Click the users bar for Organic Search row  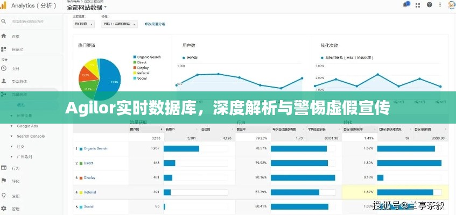181,148
